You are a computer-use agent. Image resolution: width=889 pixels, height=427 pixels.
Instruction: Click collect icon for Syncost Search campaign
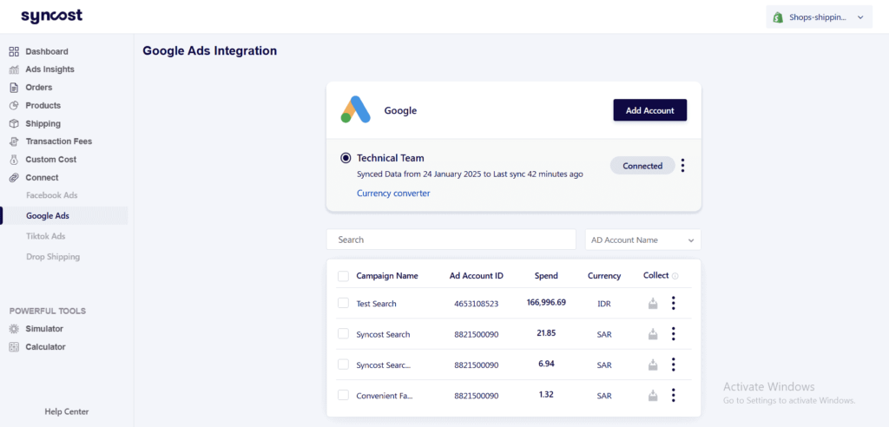653,334
